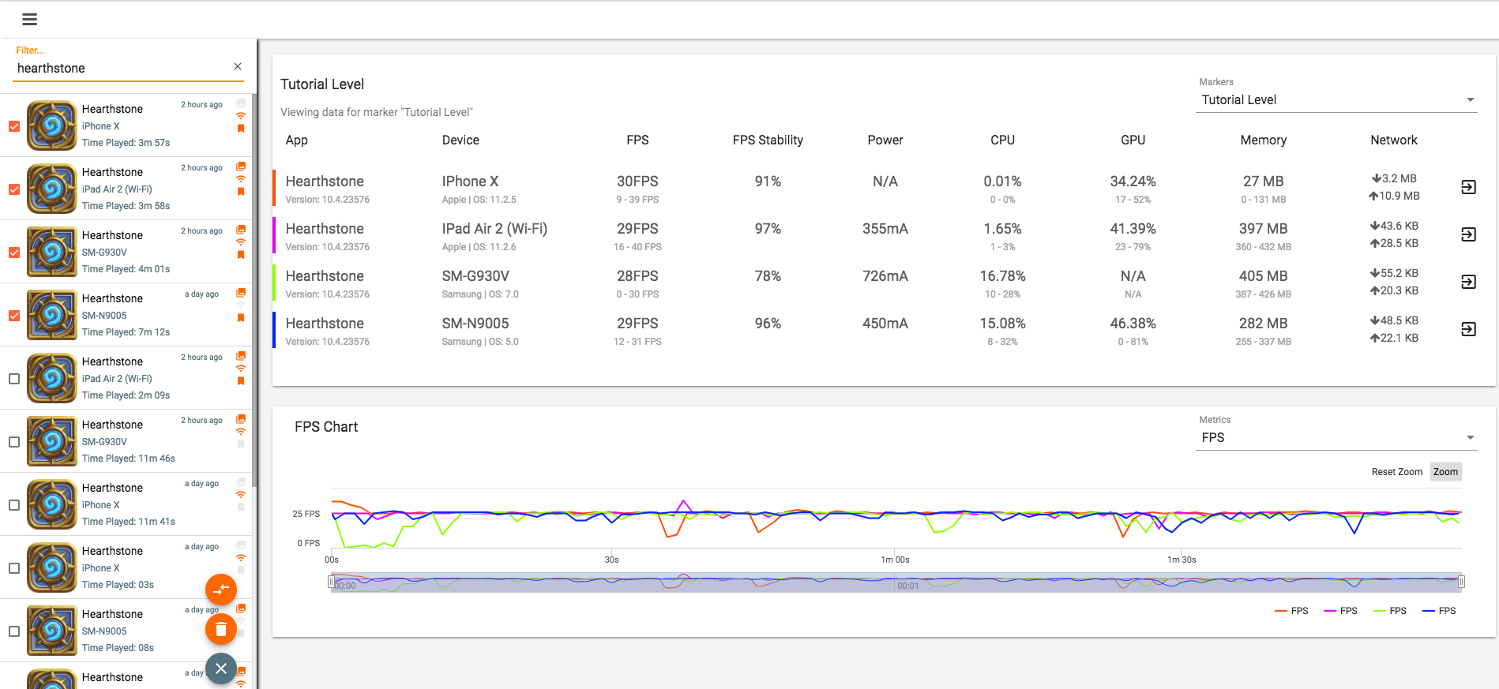Open the Markers dropdown showing Tutorial Level

1336,100
